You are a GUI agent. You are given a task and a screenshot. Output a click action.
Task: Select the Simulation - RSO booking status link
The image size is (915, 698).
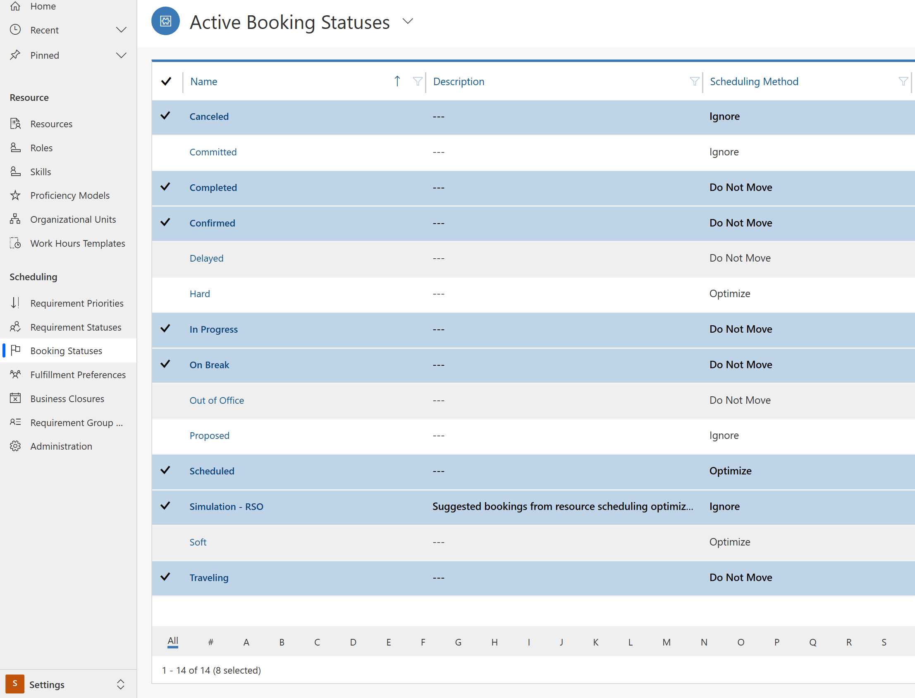(226, 506)
